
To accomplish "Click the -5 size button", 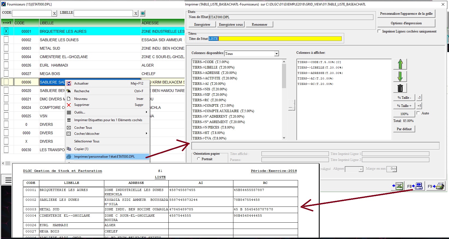I will (419, 98).
